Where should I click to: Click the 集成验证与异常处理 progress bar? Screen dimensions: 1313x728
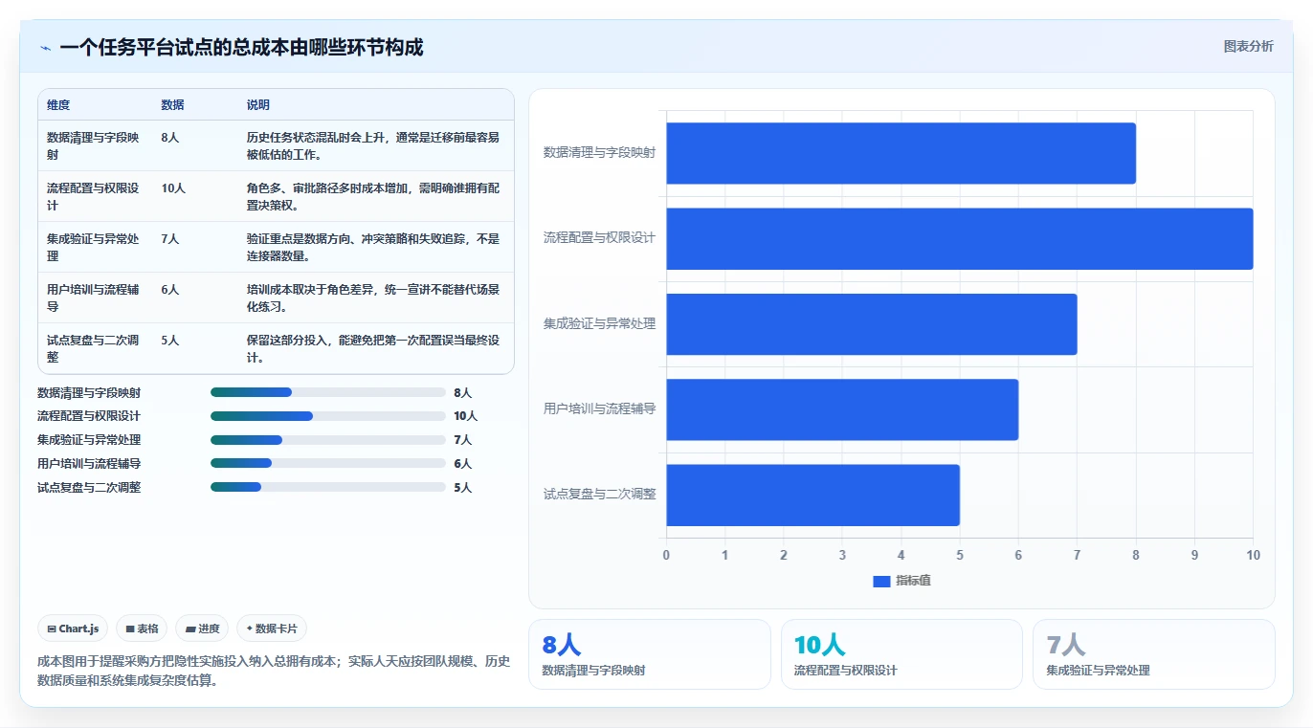[x=328, y=440]
